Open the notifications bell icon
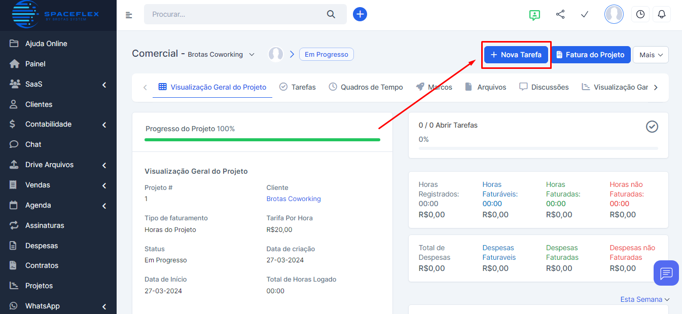 tap(662, 14)
